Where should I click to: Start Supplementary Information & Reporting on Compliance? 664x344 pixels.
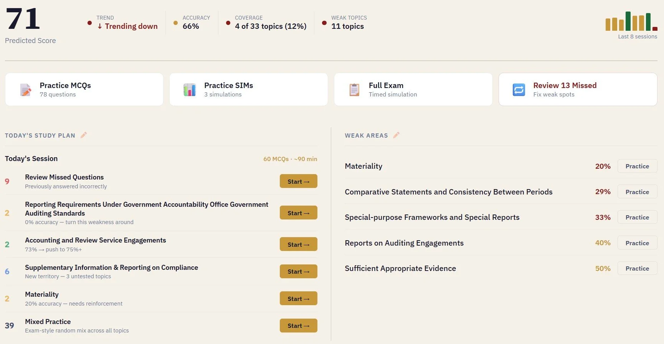[x=299, y=271]
